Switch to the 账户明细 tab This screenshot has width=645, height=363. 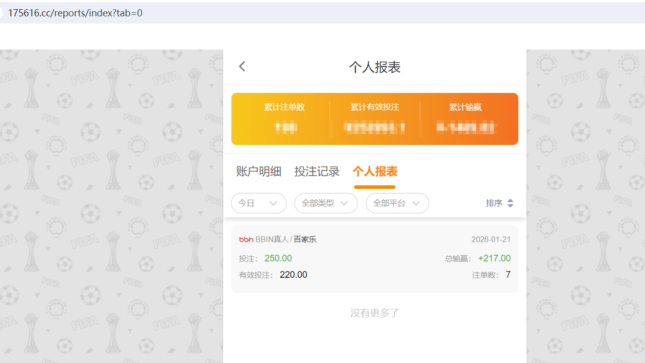tap(258, 172)
